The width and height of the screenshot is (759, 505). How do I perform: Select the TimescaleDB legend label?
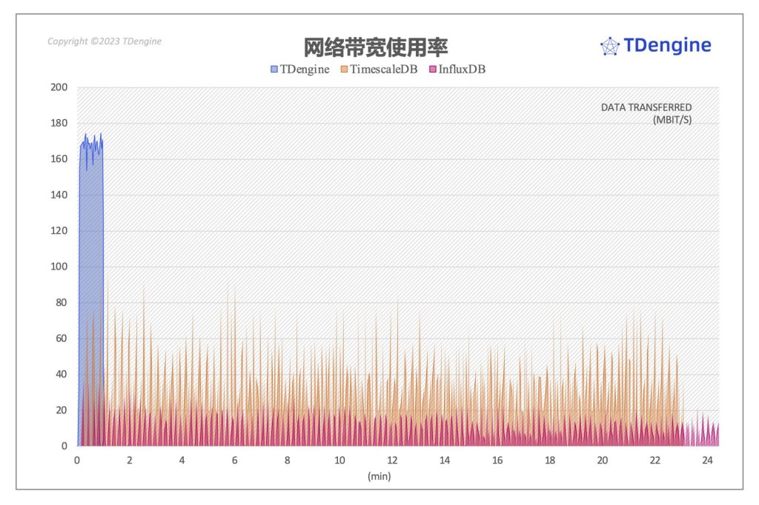pos(383,69)
